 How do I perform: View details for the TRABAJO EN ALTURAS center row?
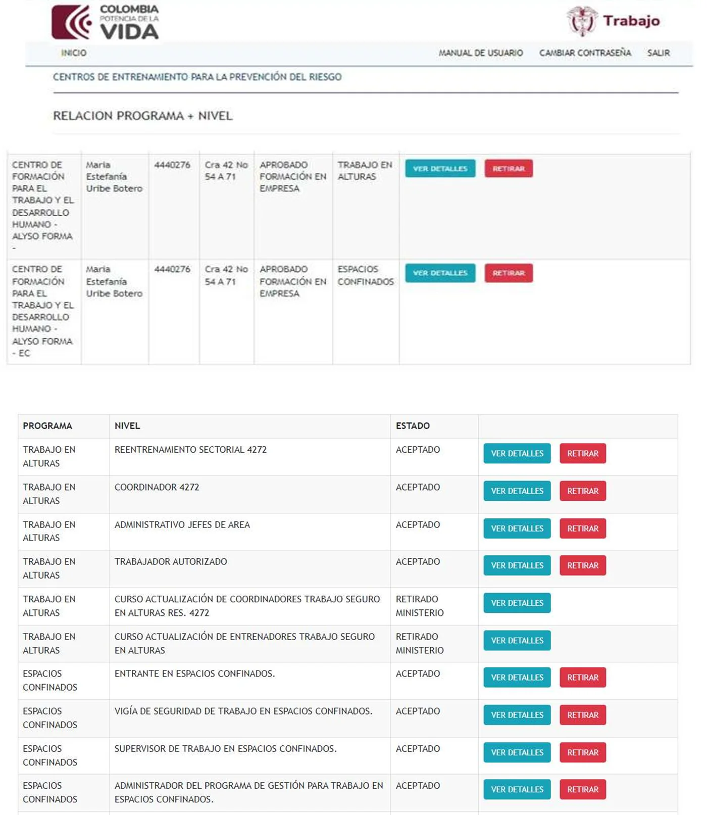tap(440, 168)
